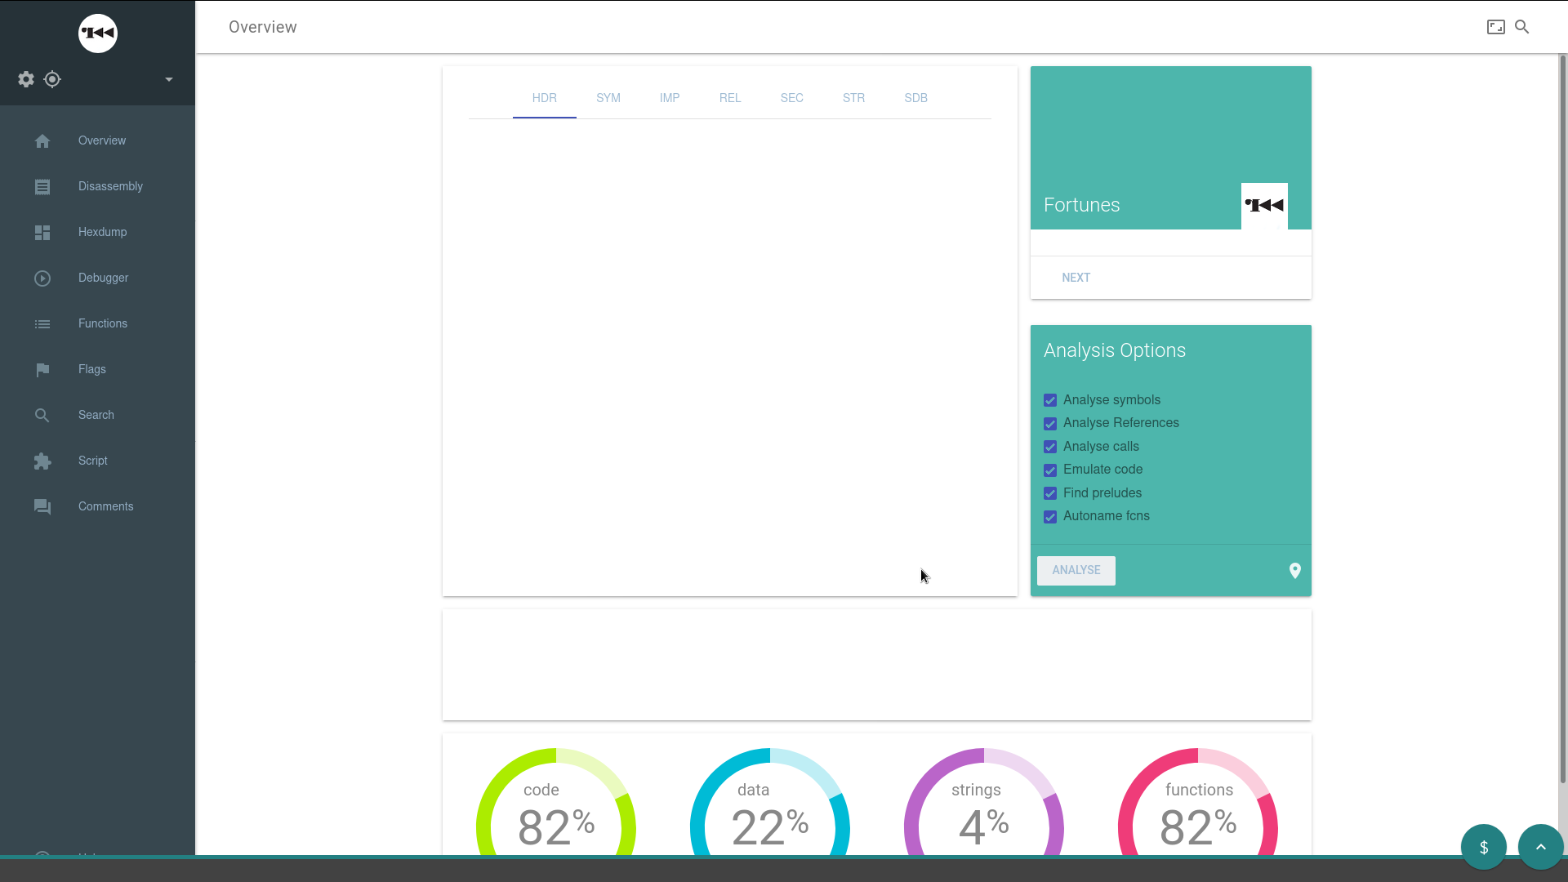1568x882 pixels.
Task: Click the settings gear icon in sidebar header
Action: (26, 79)
